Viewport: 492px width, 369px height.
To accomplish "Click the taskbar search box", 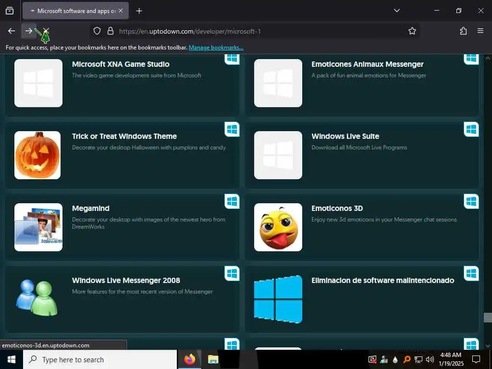I will (100, 359).
